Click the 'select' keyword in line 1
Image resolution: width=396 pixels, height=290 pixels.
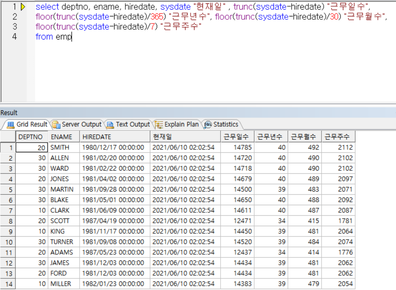coord(47,7)
